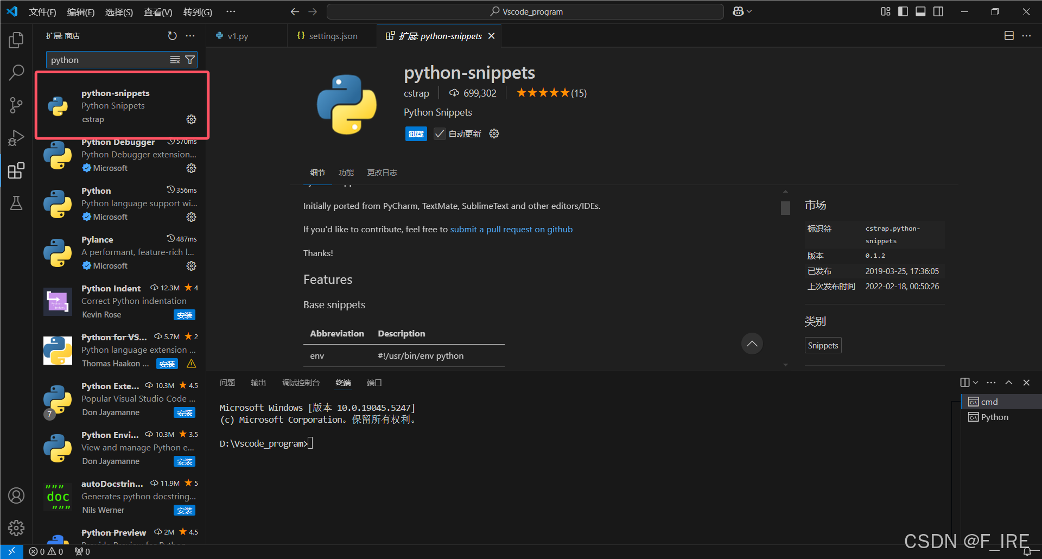
Task: Toggle the bottom panel visibility
Action: pos(920,11)
